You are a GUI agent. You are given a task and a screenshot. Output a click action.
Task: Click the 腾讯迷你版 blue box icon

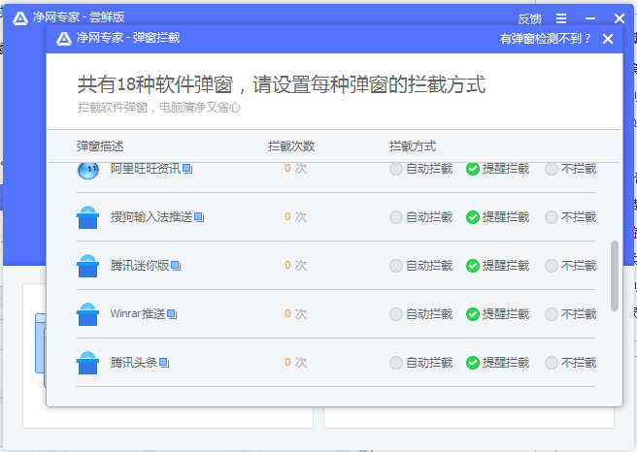pos(87,266)
